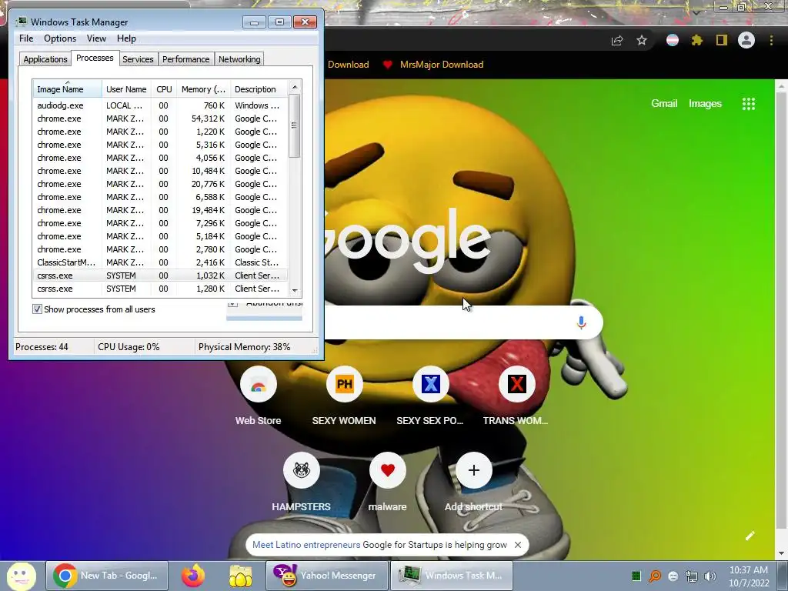
Task: Open the Help menu in Task Manager
Action: tap(126, 38)
